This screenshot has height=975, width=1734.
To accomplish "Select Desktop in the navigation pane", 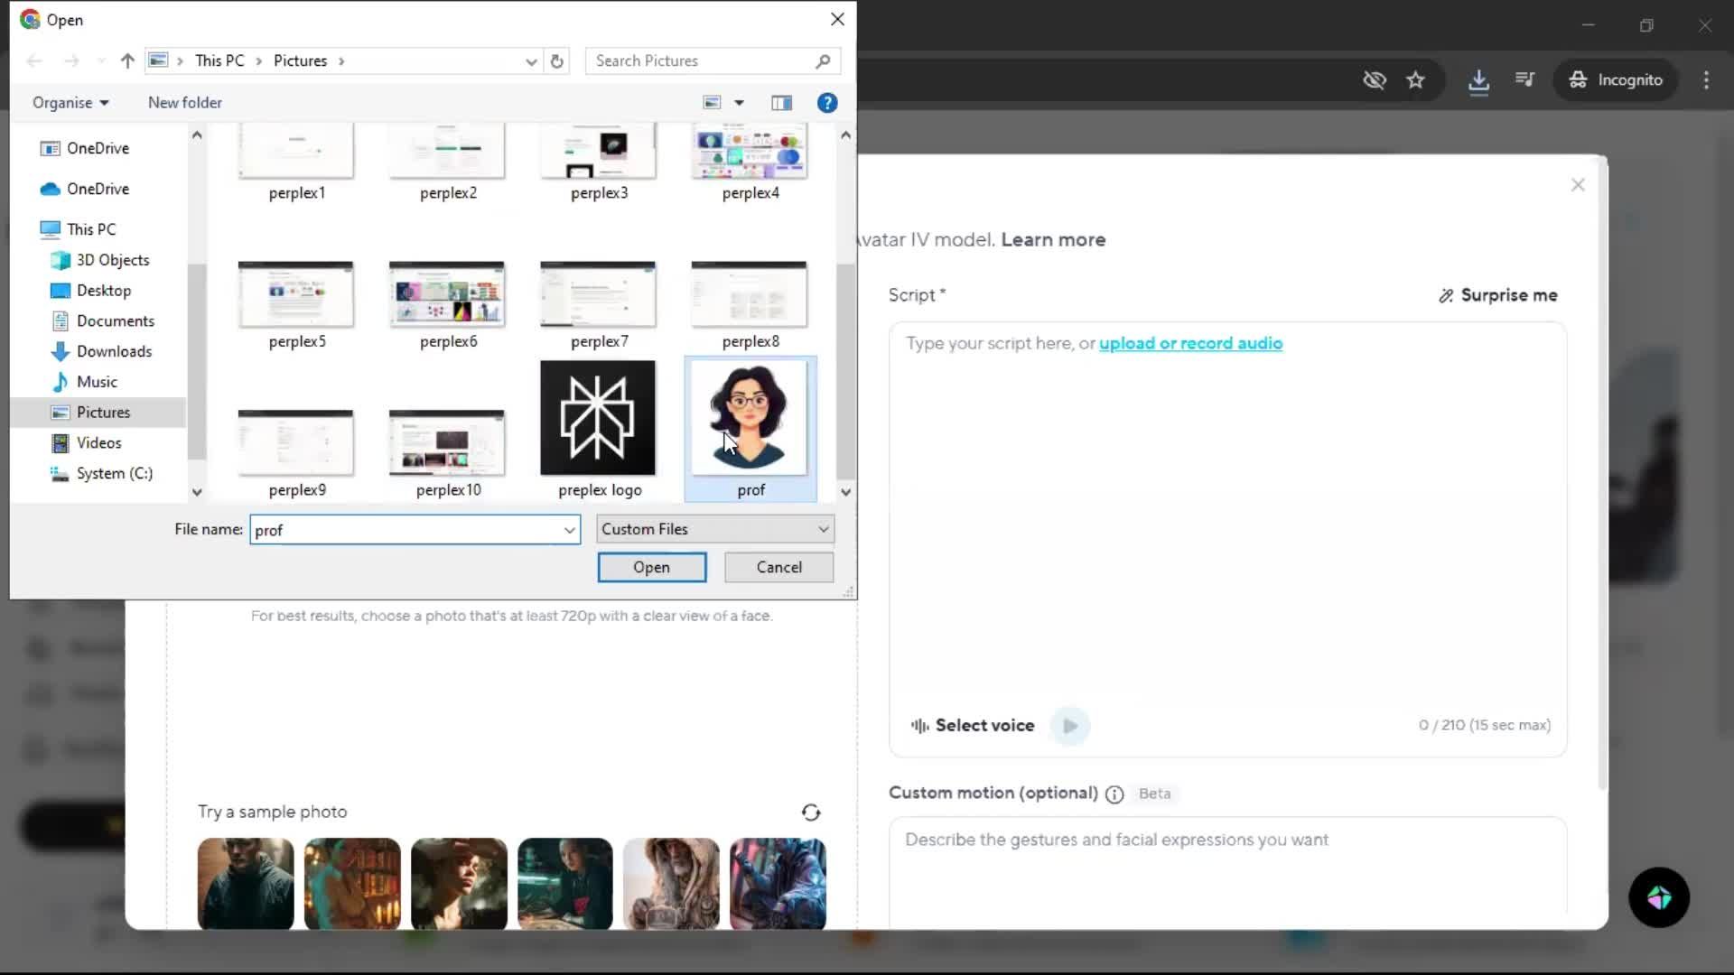I will 103,291.
